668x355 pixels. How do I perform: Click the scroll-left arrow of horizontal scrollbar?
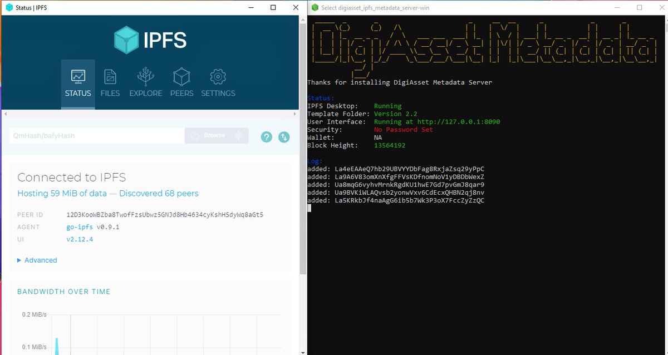(5, 114)
